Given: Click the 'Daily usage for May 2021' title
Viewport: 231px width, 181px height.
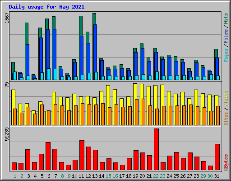Looking at the screenshot, I should pyautogui.click(x=46, y=7).
